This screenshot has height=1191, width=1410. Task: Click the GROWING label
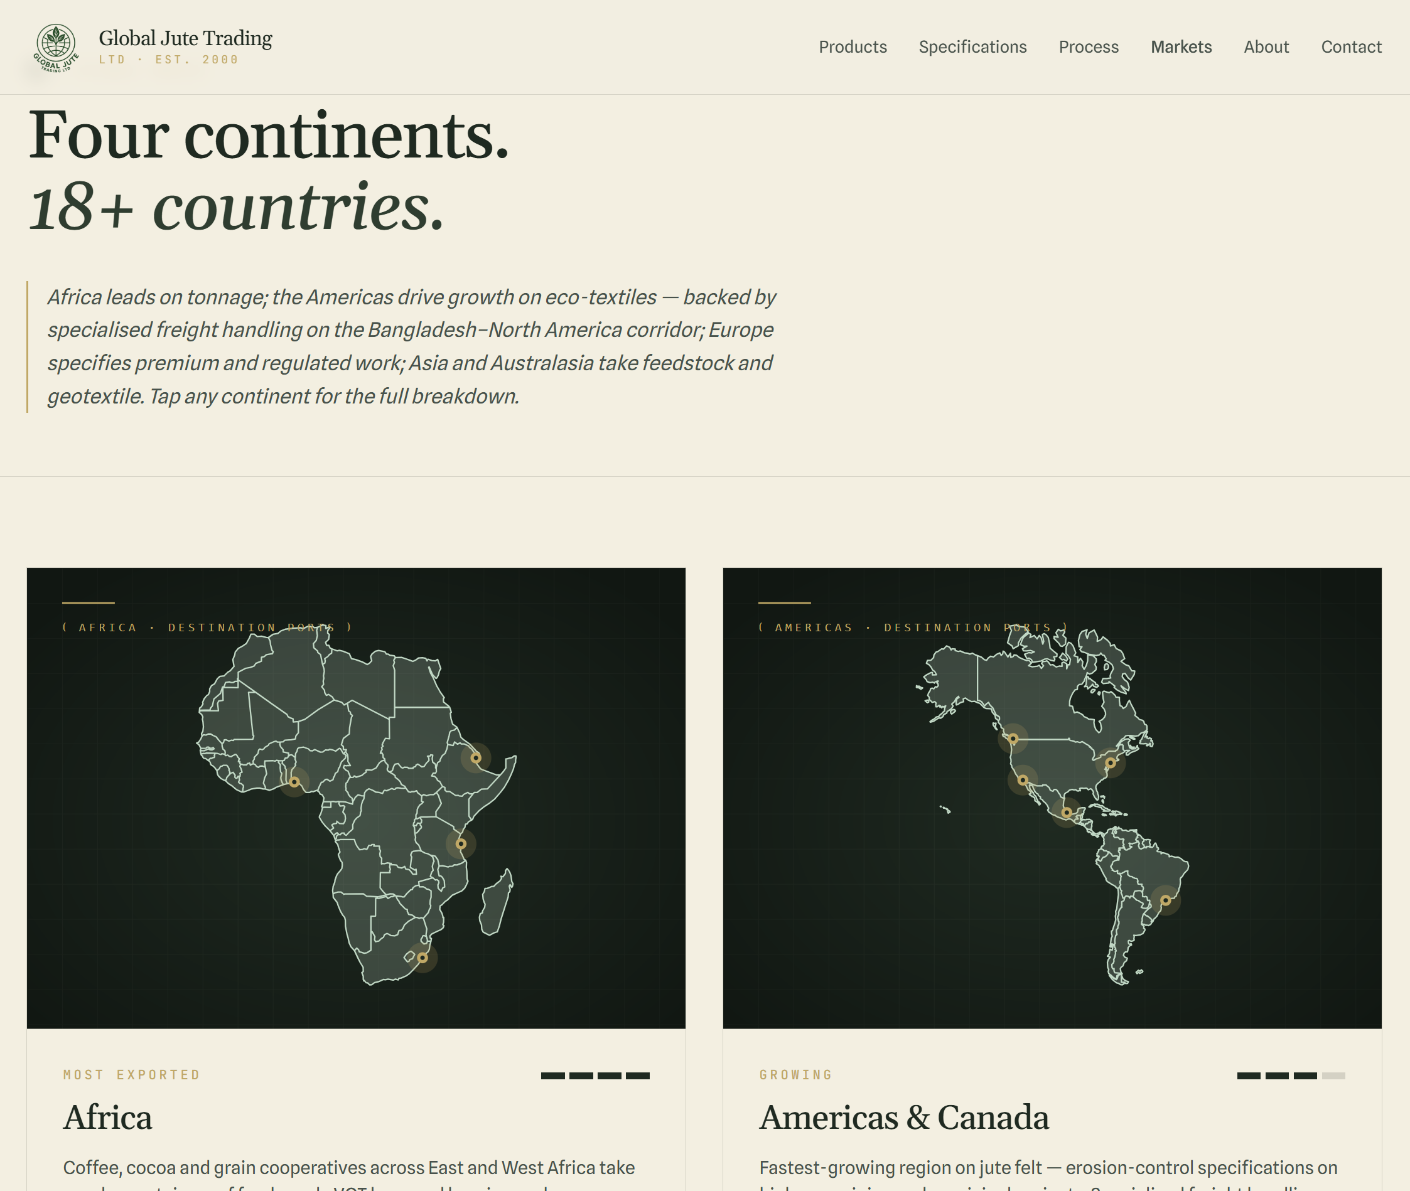tap(795, 1075)
